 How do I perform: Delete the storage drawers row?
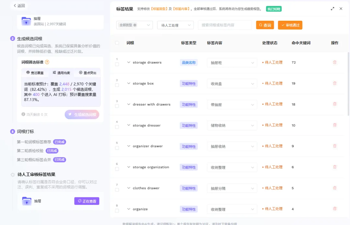pos(334,62)
